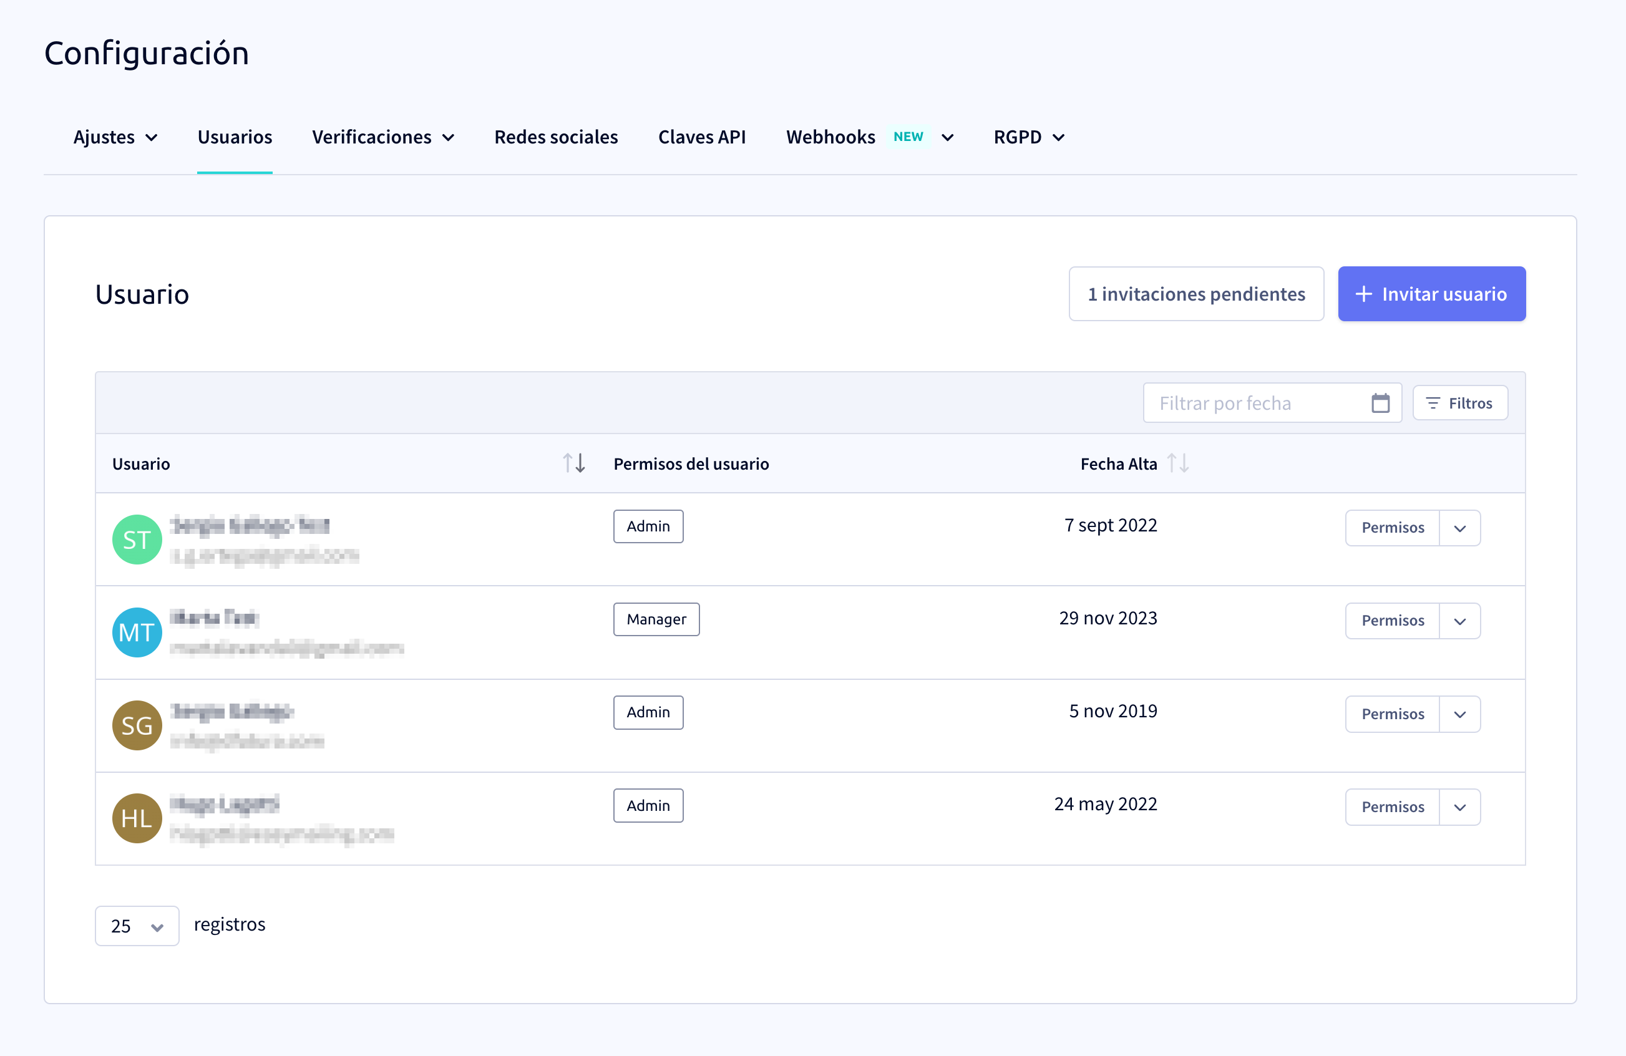The height and width of the screenshot is (1056, 1626).
Task: Open Permisos for the MT user
Action: tap(1393, 621)
